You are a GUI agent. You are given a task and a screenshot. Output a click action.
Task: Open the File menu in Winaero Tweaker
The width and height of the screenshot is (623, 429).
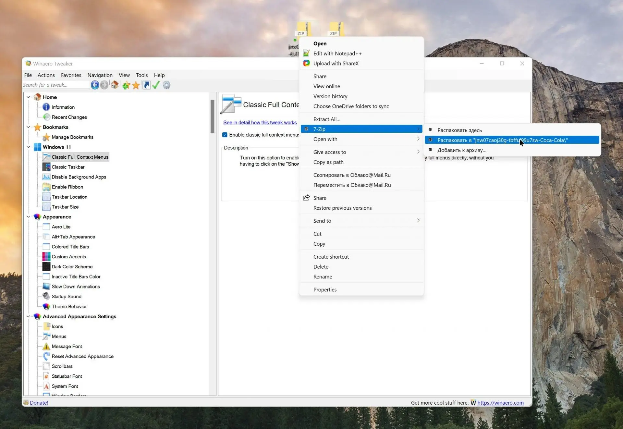28,75
